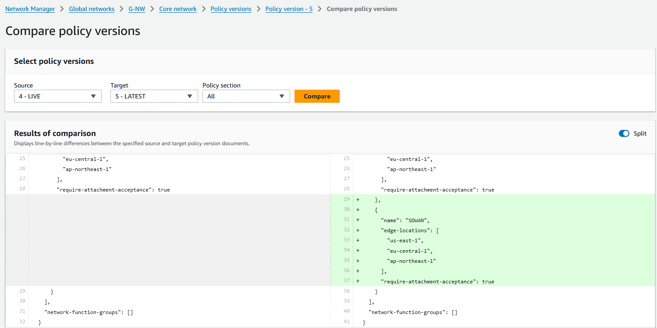Toggle the Split view switch

(x=624, y=133)
